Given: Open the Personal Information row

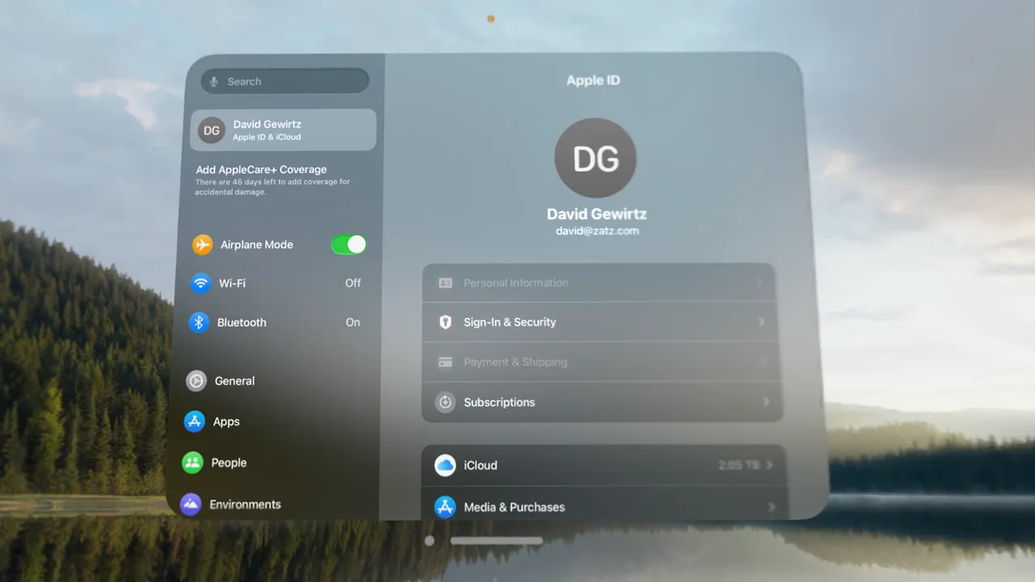Looking at the screenshot, I should (x=599, y=283).
